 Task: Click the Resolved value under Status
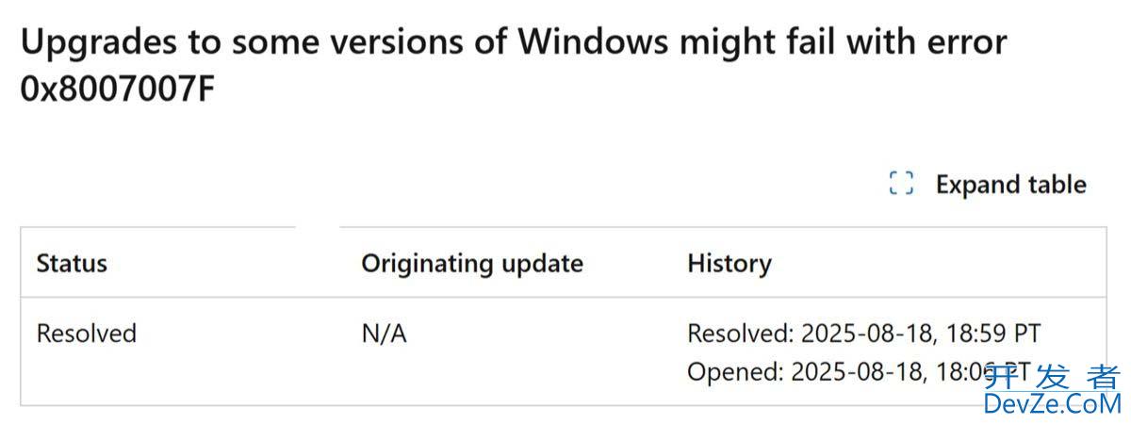pyautogui.click(x=86, y=334)
